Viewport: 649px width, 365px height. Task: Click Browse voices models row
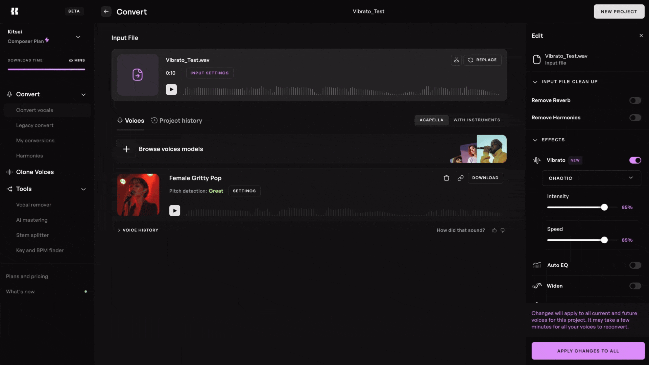(x=311, y=149)
